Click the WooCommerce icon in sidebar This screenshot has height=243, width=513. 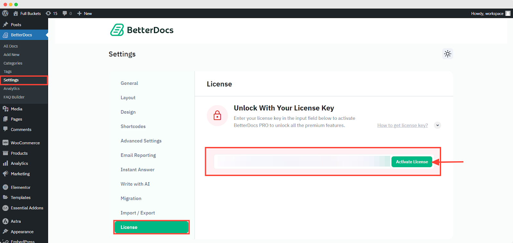click(x=5, y=143)
